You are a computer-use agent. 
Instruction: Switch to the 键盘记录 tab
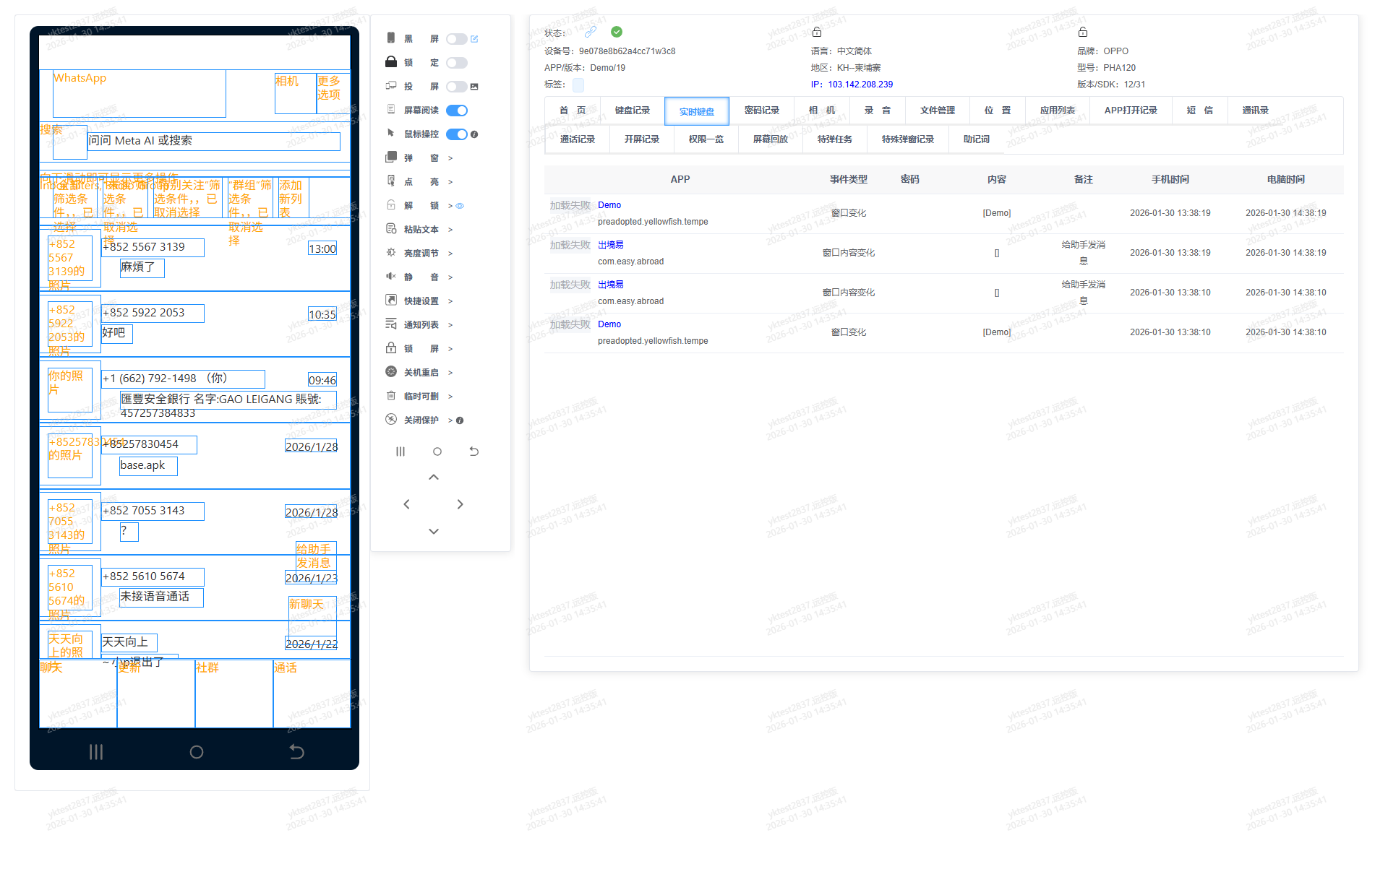pos(633,111)
